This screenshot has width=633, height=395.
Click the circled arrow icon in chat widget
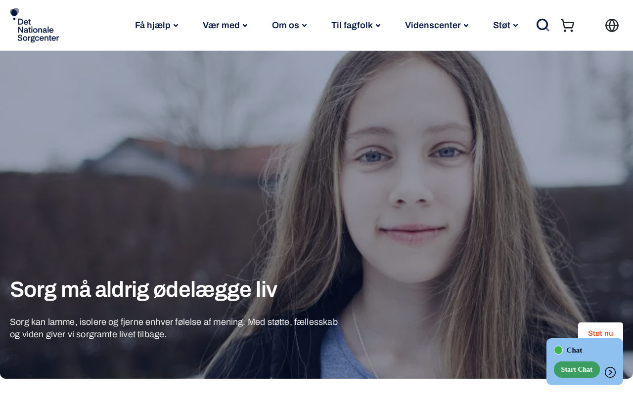[x=610, y=372]
